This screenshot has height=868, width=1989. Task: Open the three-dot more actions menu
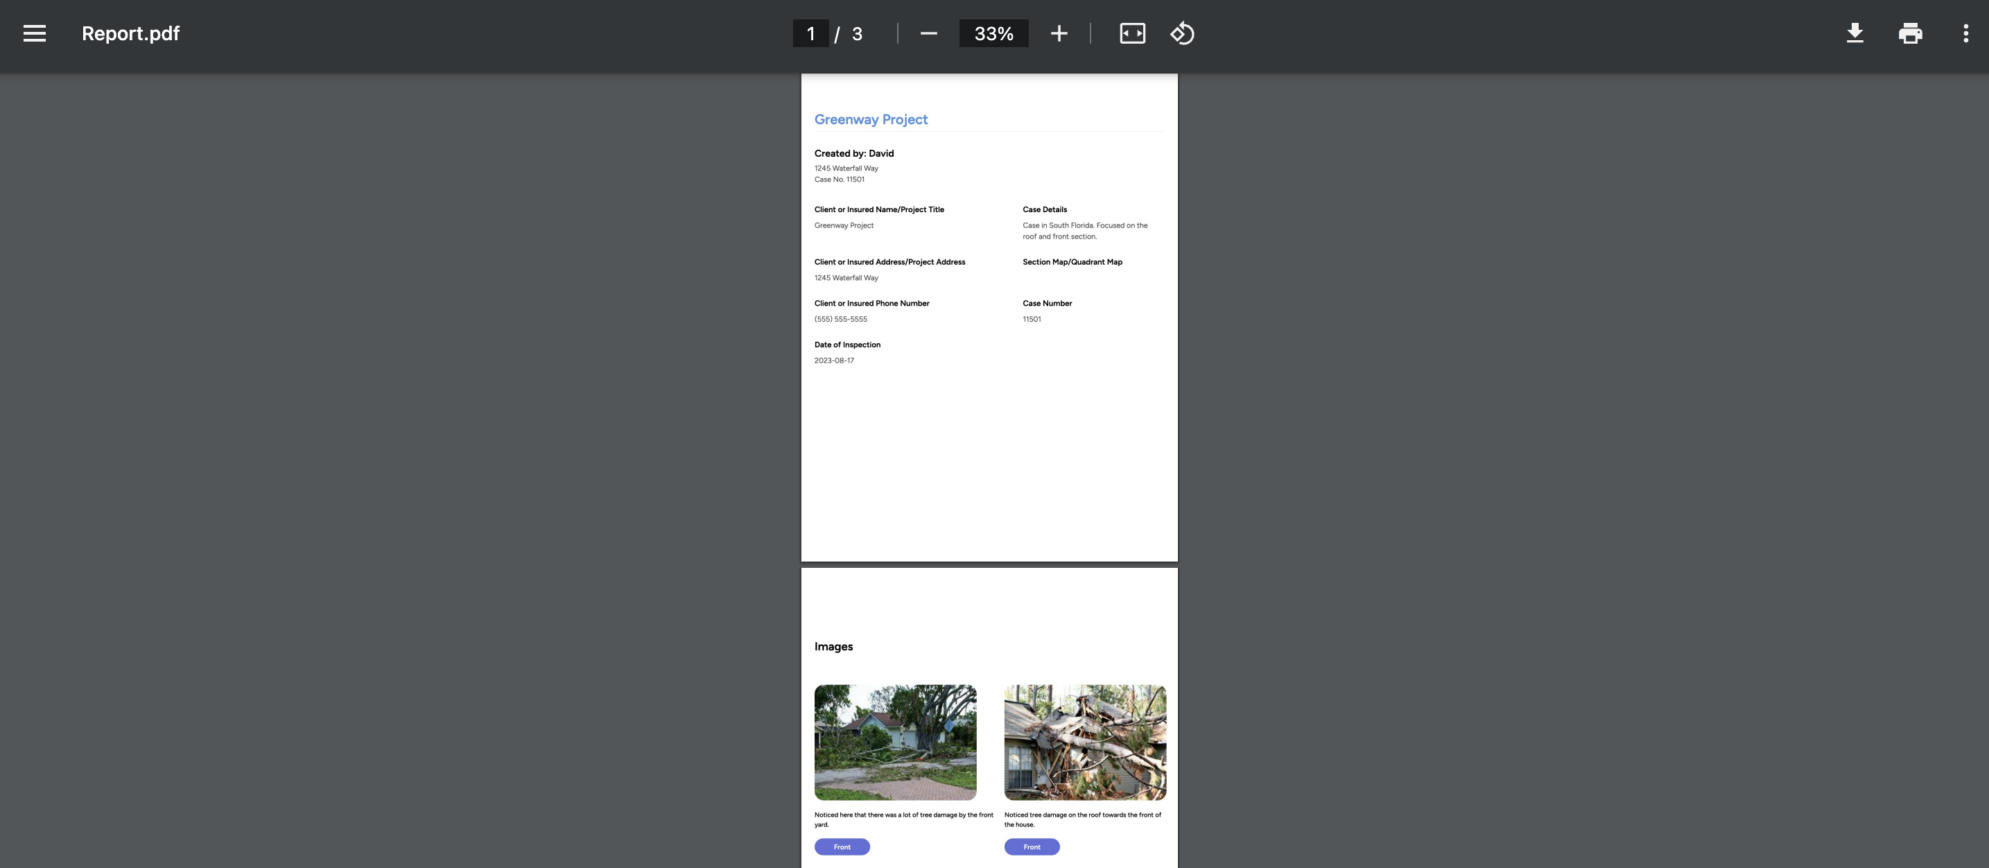1965,33
